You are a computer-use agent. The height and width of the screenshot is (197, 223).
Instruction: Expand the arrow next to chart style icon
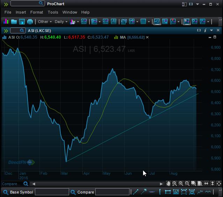[78, 22]
